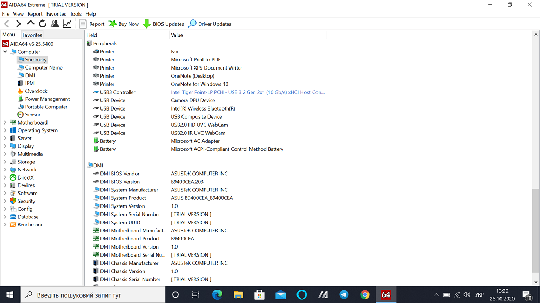Click the Report toolbar button
The image size is (540, 303).
click(92, 24)
